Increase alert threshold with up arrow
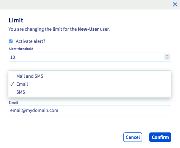Viewport: 180px width, 148px height. coord(167,56)
